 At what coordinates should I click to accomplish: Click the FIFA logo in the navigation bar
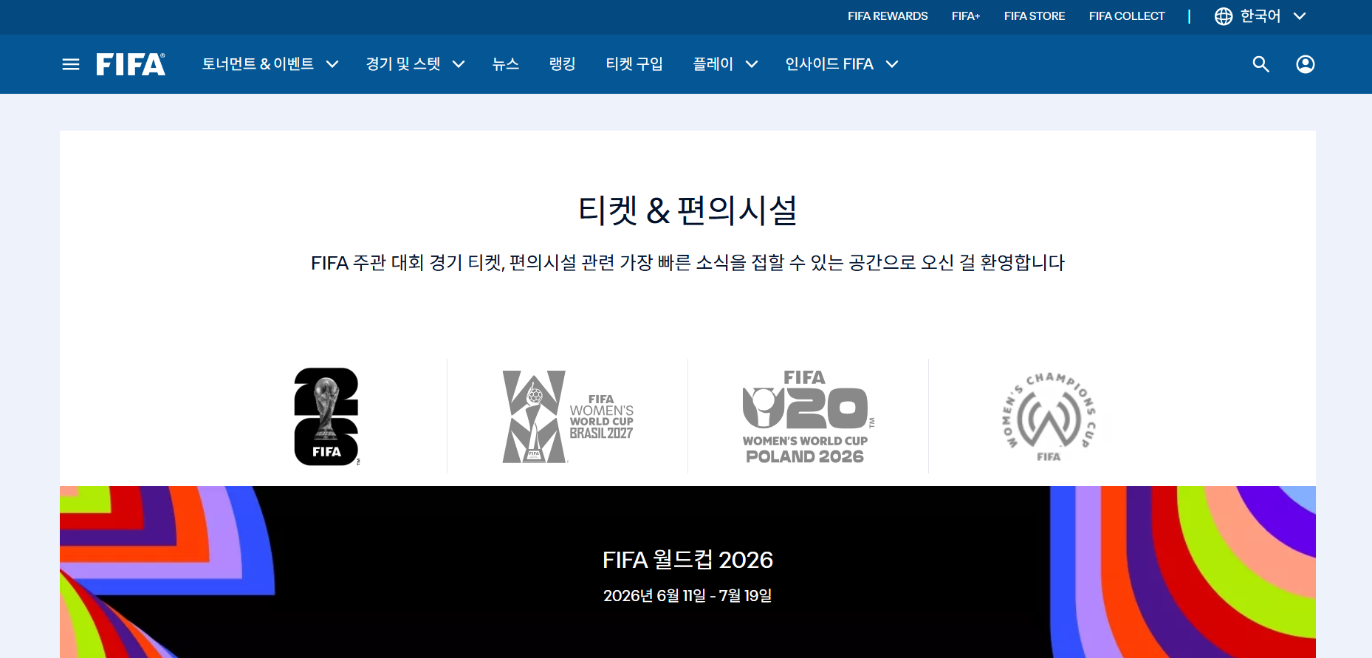pyautogui.click(x=131, y=64)
